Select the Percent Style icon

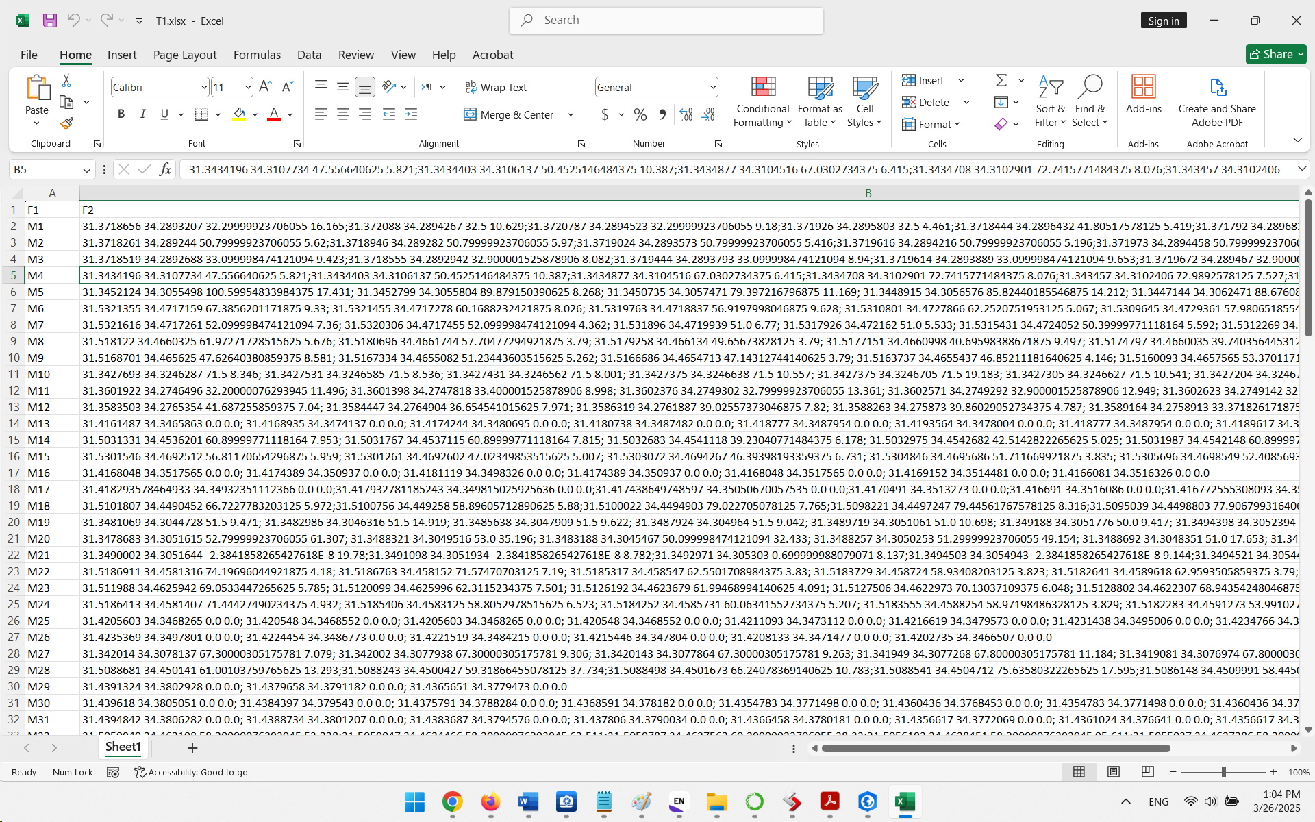point(640,114)
